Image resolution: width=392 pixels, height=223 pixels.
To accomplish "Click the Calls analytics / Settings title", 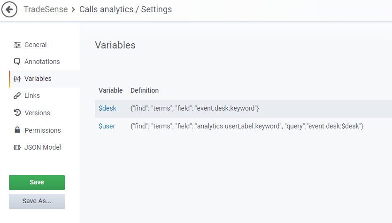I will coord(125,9).
